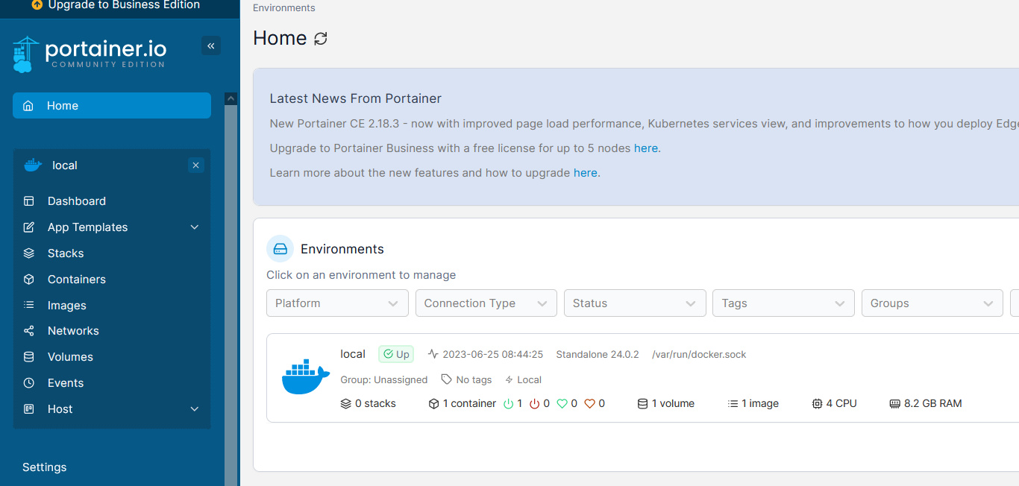Open the Status filter dropdown
Viewport: 1019px width, 486px height.
coord(635,303)
